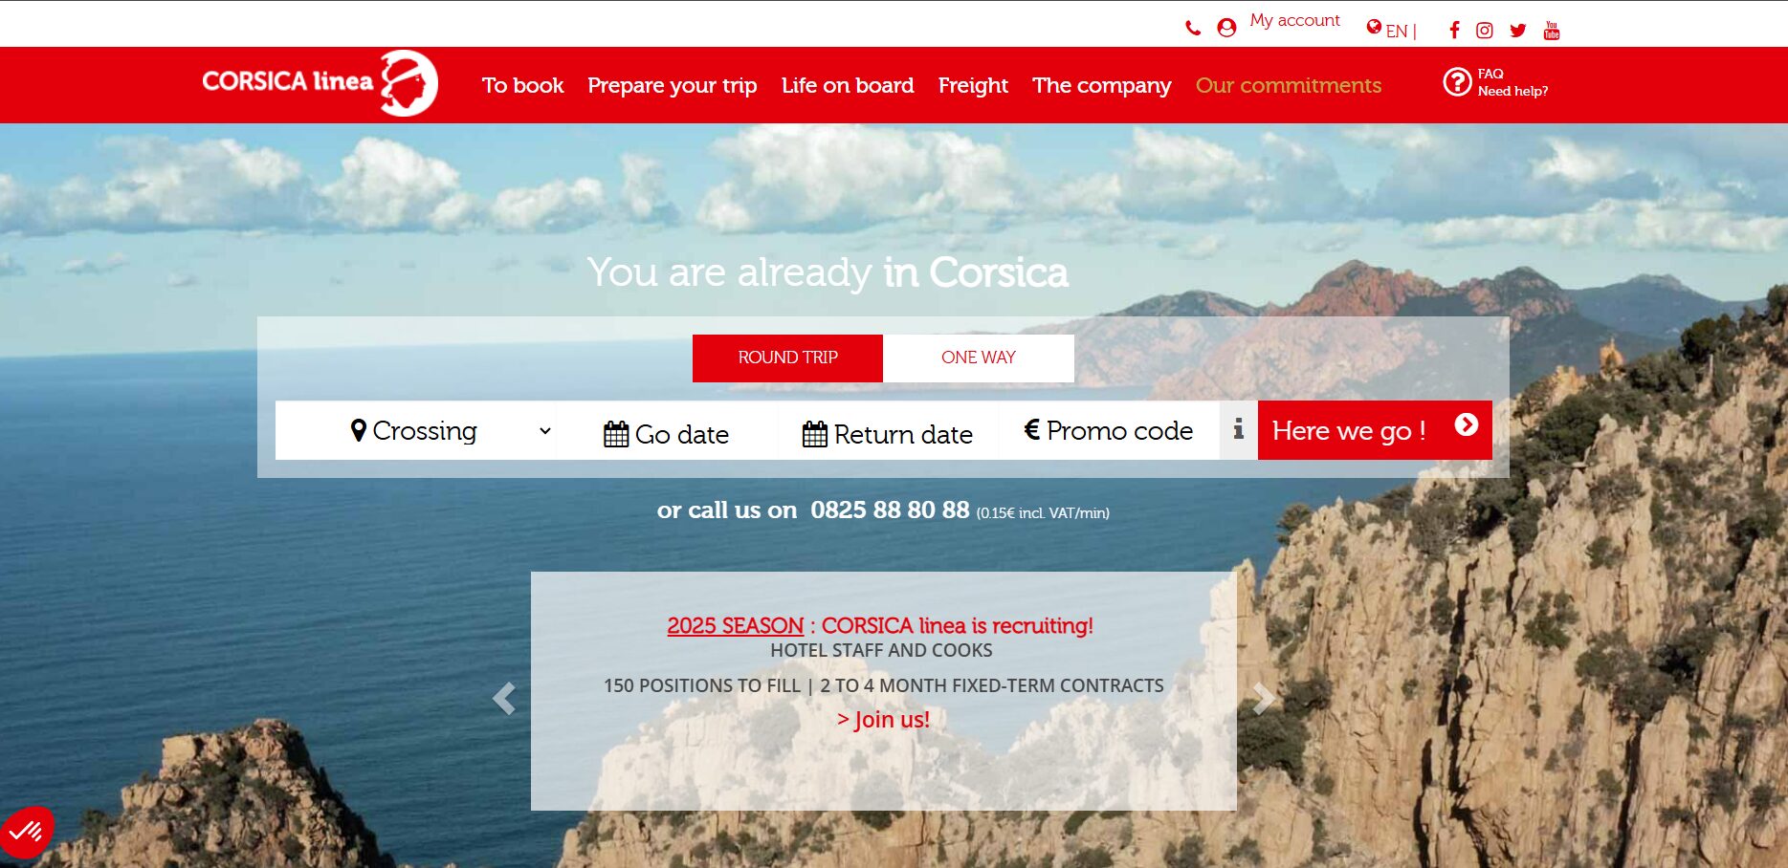Image resolution: width=1788 pixels, height=868 pixels.
Task: Open the EN language selector
Action: [1391, 31]
